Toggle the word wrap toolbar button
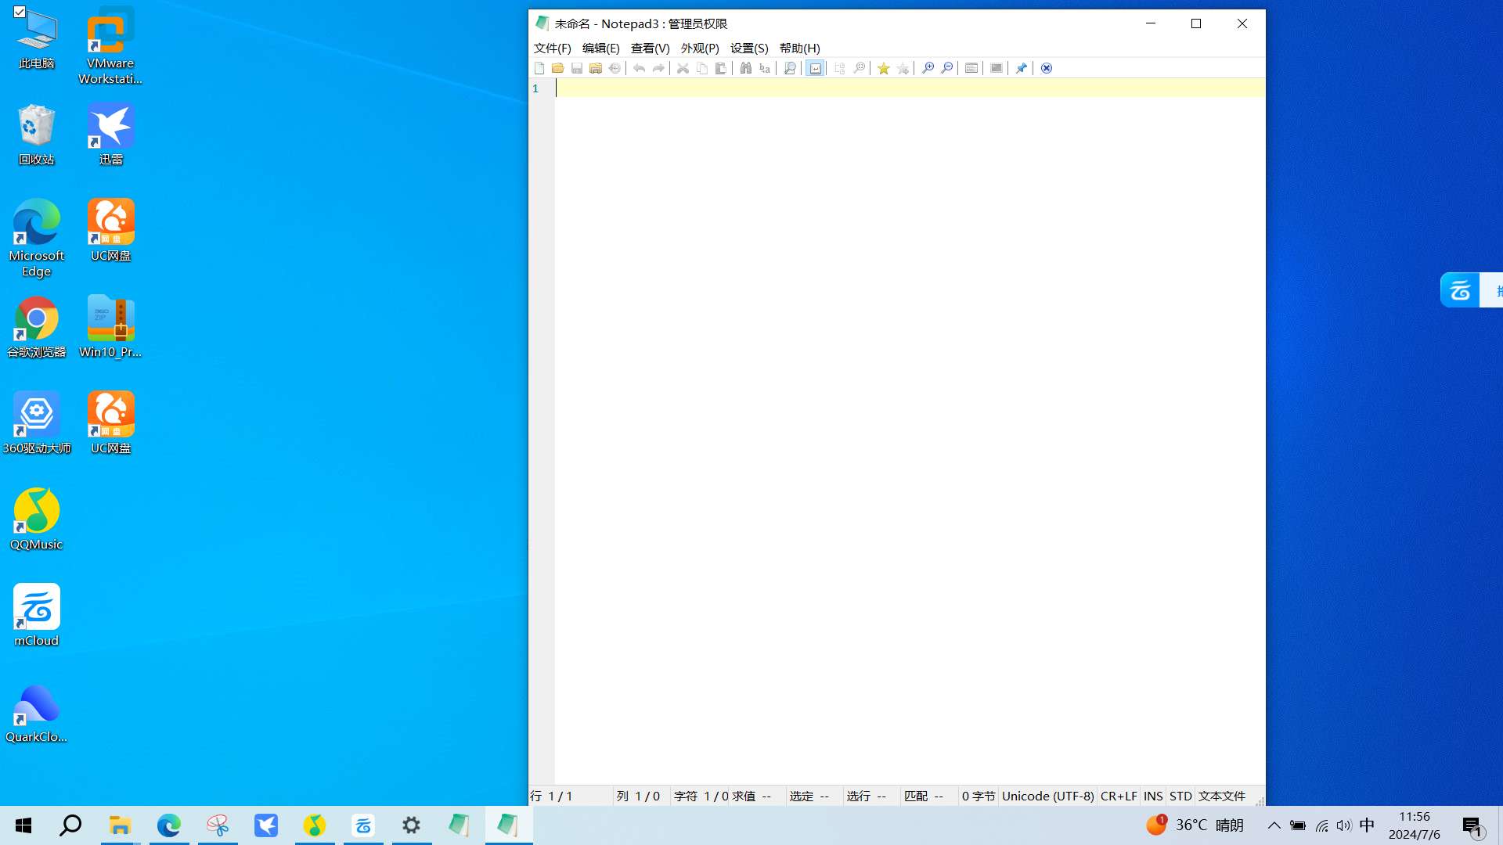Image resolution: width=1503 pixels, height=845 pixels. (x=815, y=68)
